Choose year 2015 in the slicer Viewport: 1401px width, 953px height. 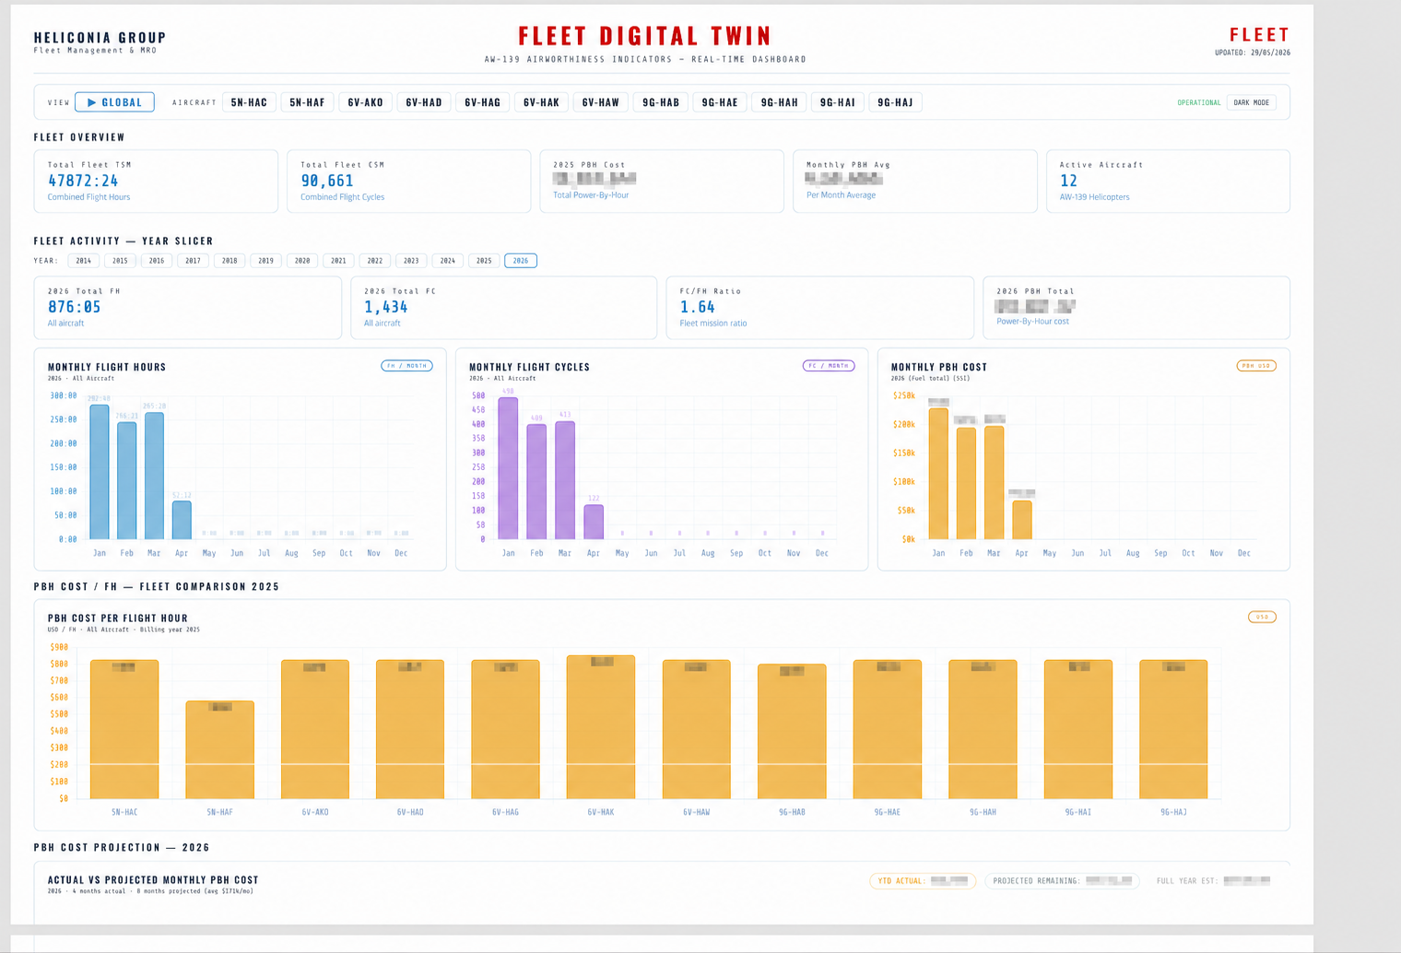pyautogui.click(x=120, y=261)
